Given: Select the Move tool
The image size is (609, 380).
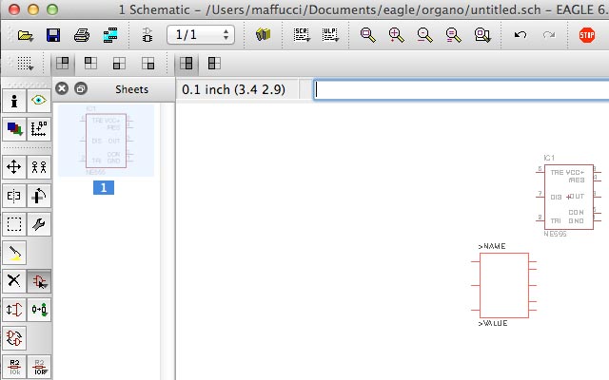Looking at the screenshot, I should 14,167.
